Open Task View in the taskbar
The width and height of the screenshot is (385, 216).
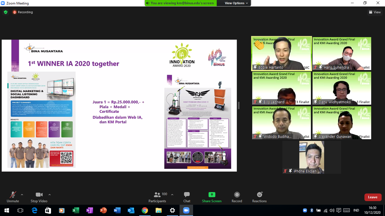20,210
